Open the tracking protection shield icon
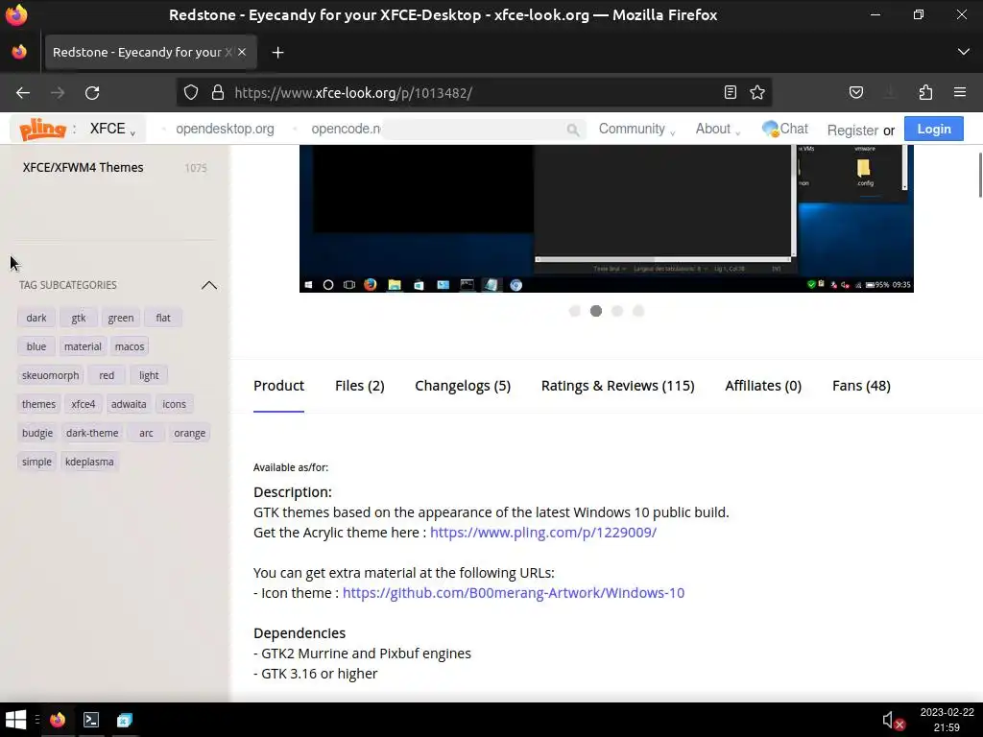This screenshot has height=737, width=983. pyautogui.click(x=191, y=93)
